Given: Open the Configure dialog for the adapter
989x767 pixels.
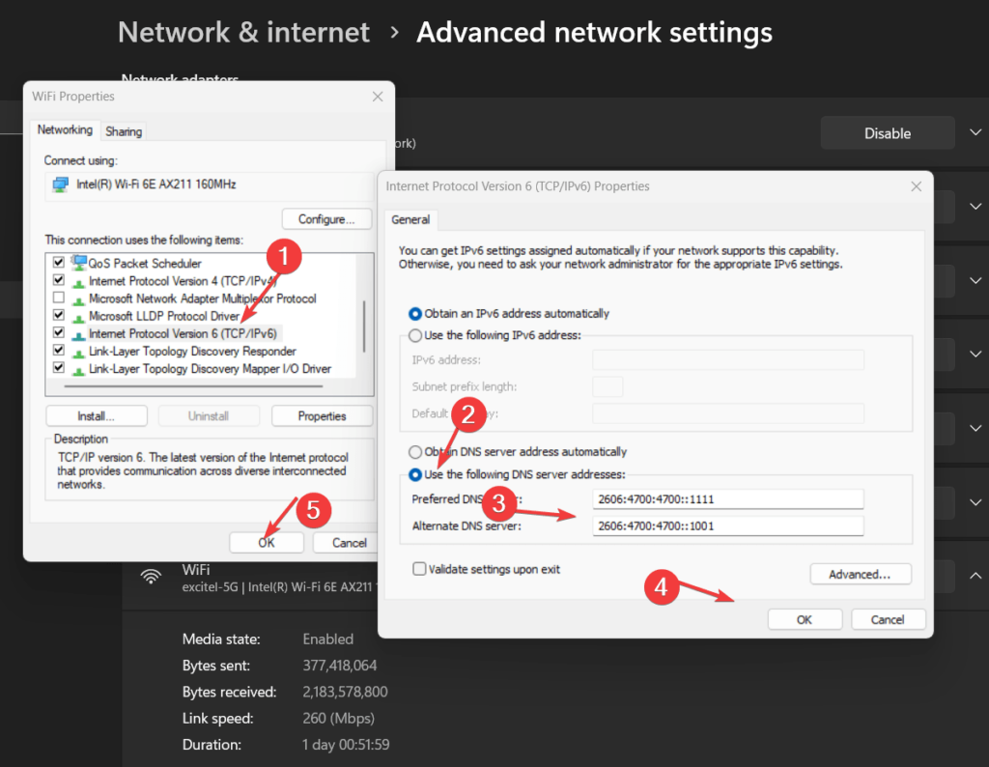Looking at the screenshot, I should pos(325,218).
